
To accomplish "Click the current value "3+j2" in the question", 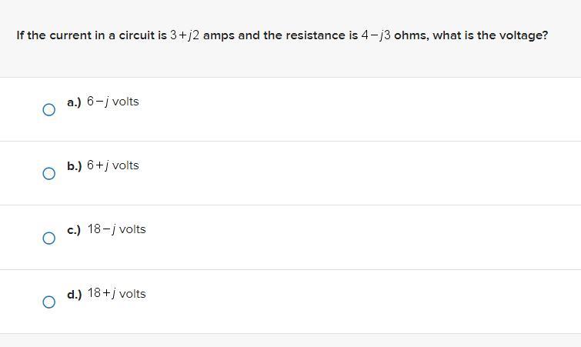I will click(185, 35).
